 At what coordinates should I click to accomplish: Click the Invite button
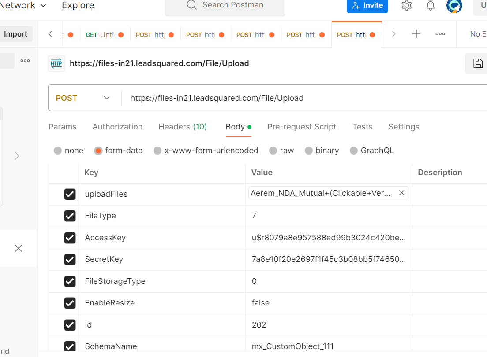[367, 6]
